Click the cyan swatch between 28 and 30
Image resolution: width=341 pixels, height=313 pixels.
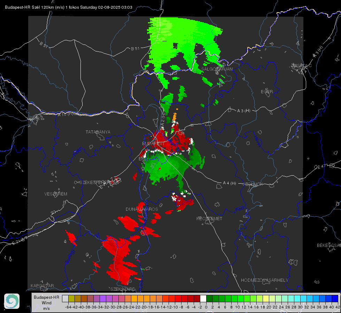297,298
